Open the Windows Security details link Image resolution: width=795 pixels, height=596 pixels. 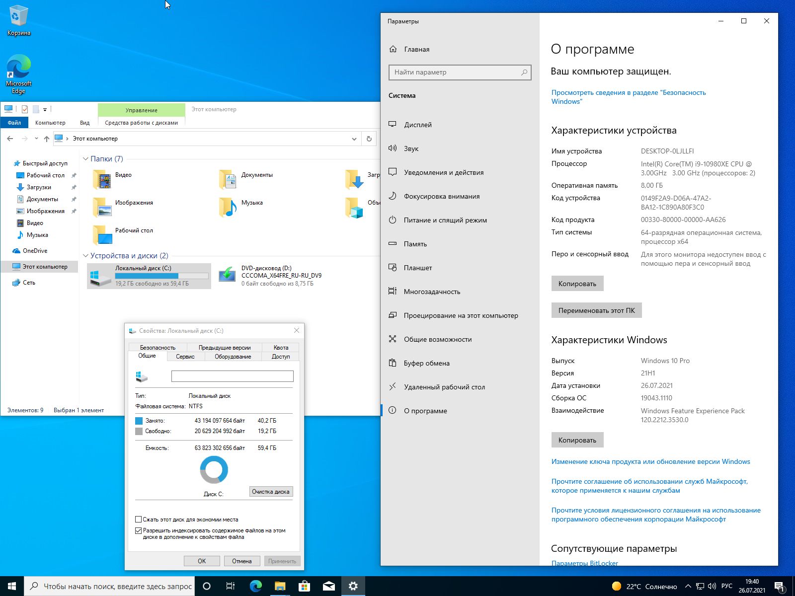[628, 97]
